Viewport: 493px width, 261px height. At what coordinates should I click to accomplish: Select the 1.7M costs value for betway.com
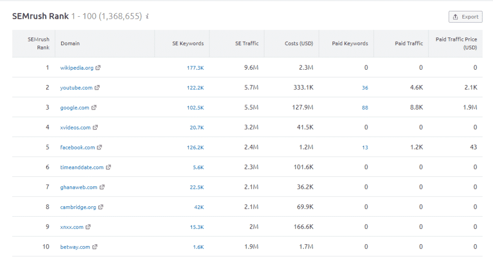(306, 247)
